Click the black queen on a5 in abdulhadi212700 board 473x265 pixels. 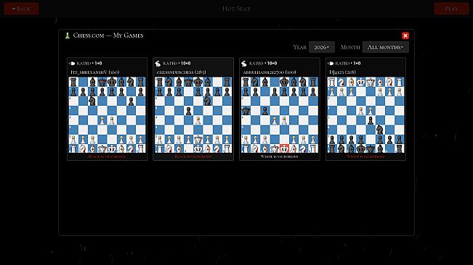(246, 111)
